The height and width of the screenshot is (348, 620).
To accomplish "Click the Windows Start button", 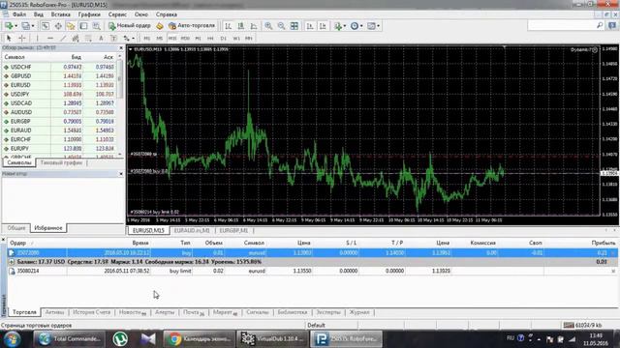I will 13,339.
